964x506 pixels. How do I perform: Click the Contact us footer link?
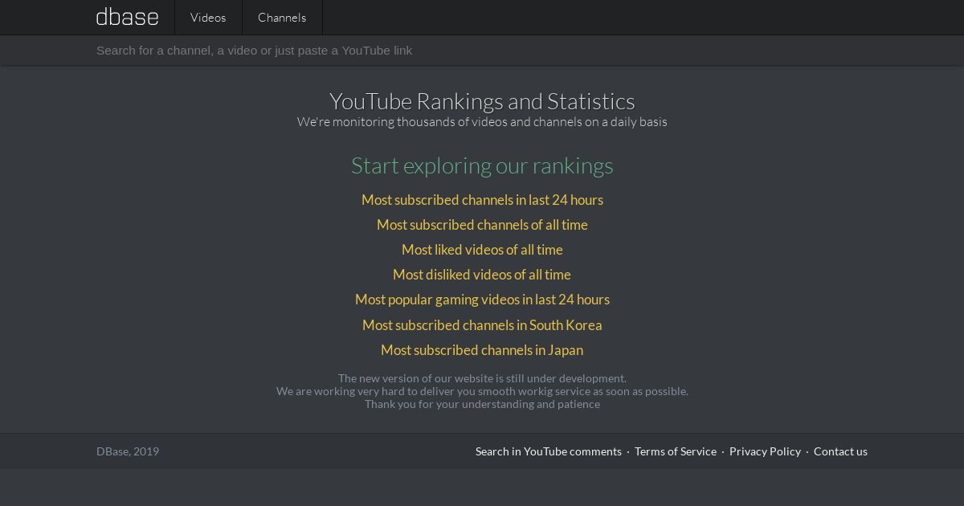click(x=840, y=451)
